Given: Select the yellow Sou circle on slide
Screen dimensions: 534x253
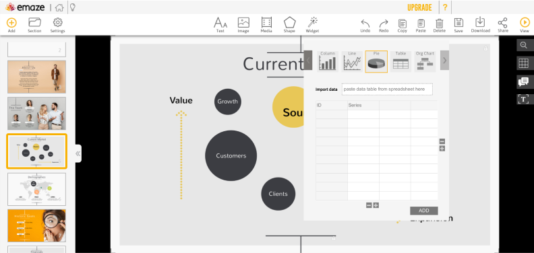Looking at the screenshot, I should pos(288,107).
